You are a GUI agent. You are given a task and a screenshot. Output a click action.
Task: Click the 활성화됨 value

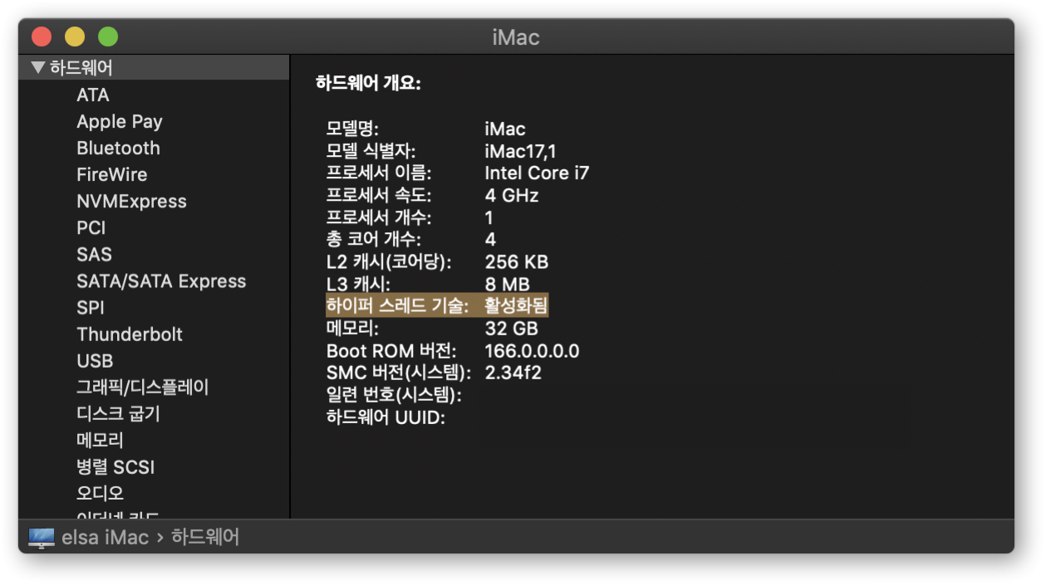pos(516,306)
